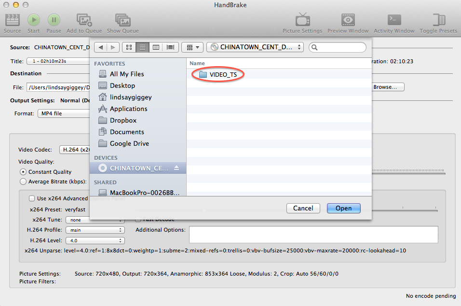Open the Format MP4 file dropdown
This screenshot has width=461, height=306.
[x=64, y=113]
